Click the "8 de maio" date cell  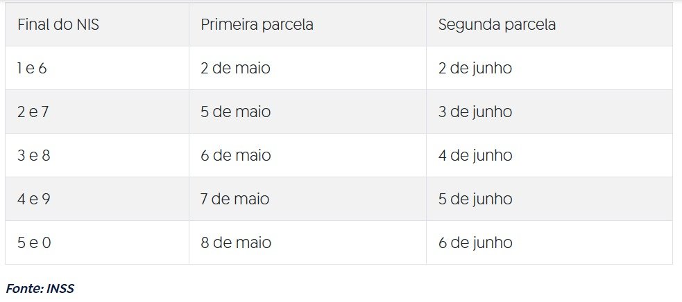235,243
